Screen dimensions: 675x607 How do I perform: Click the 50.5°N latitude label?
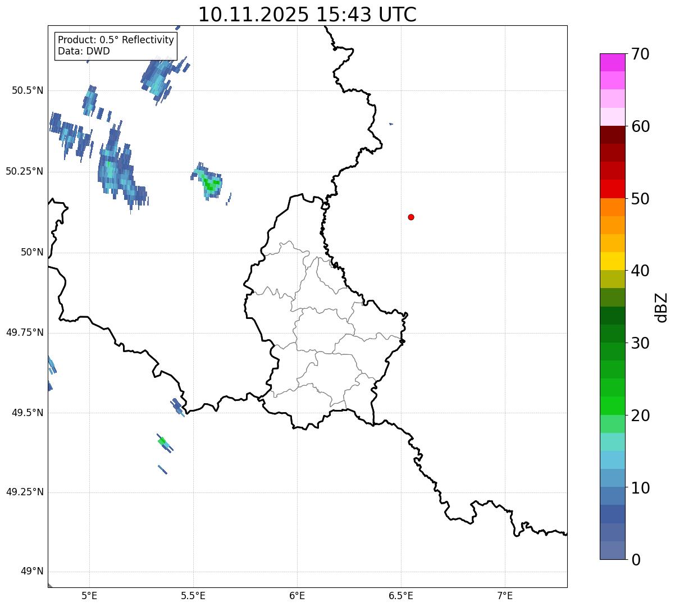[x=28, y=90]
